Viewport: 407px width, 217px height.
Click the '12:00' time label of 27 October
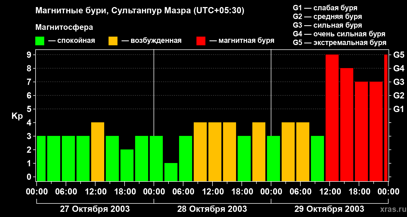[95, 192]
